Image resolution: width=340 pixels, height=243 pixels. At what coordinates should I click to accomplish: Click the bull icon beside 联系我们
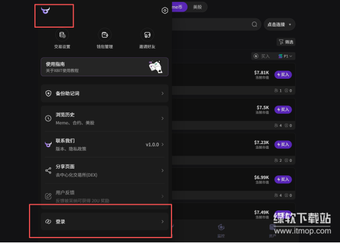click(48, 145)
